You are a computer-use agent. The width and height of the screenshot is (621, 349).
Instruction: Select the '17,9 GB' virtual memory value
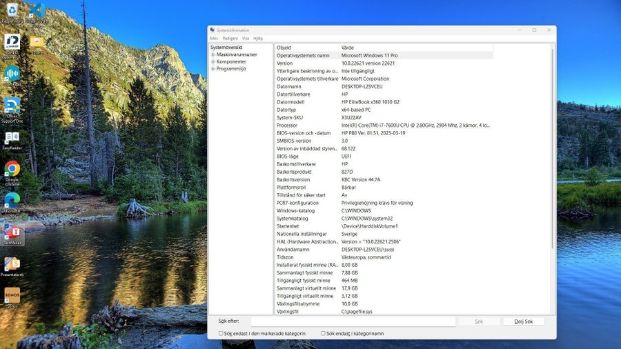tap(349, 288)
